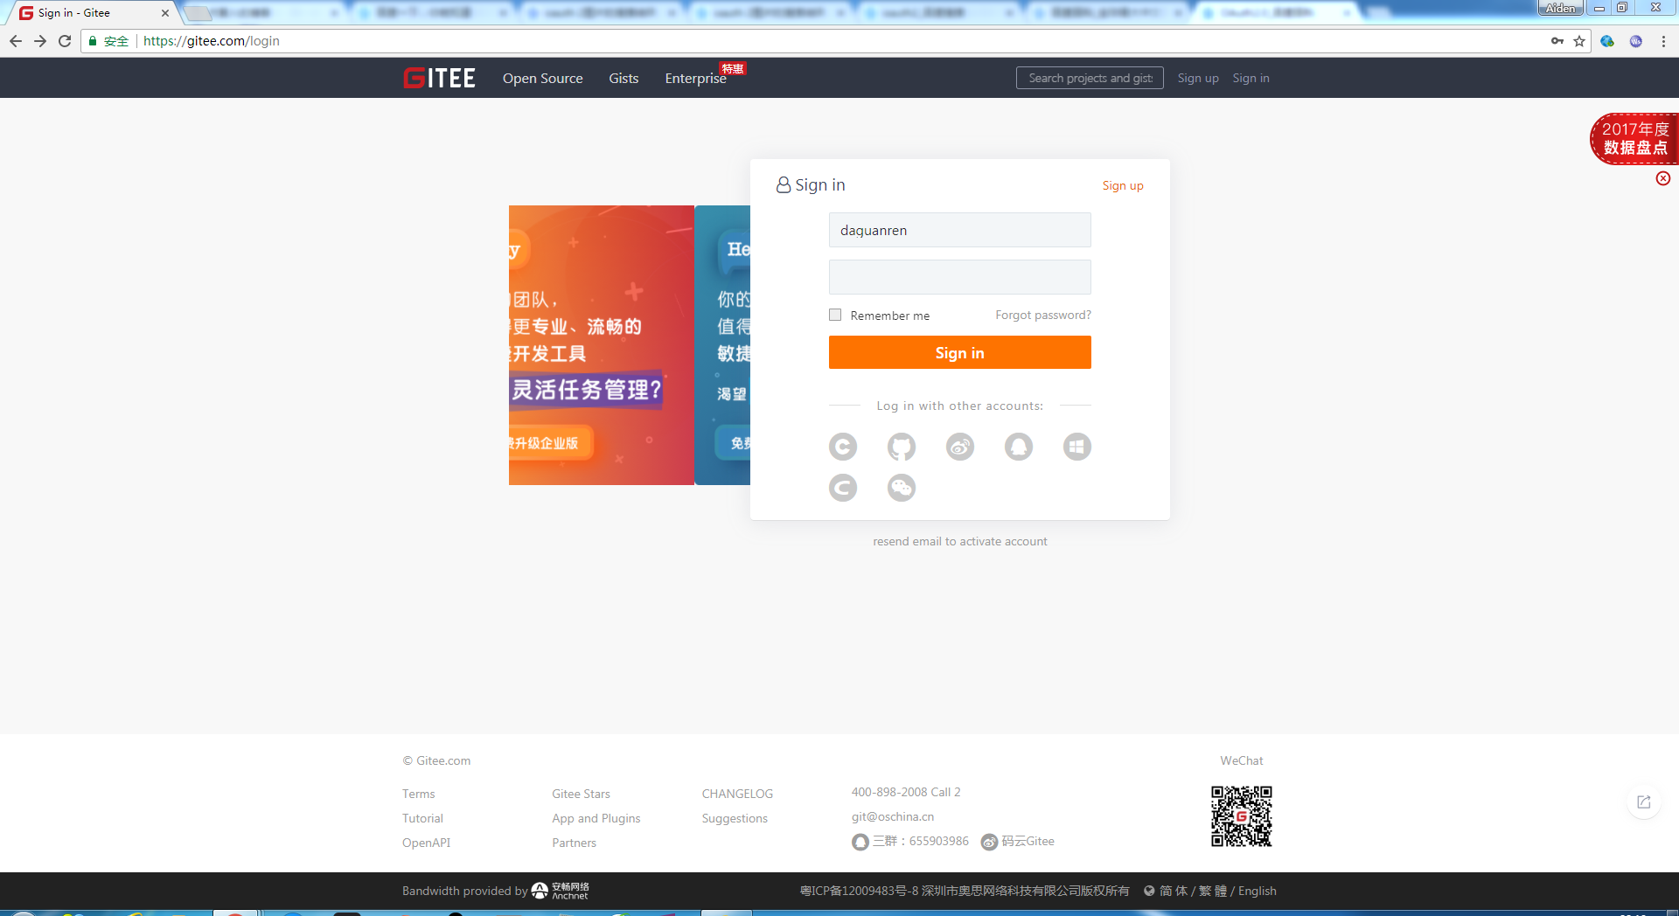Open the Anchnet bandwidth provider logo
The width and height of the screenshot is (1679, 916).
pos(561,891)
